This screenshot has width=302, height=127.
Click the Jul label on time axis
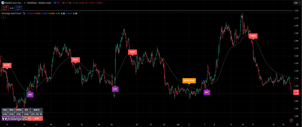(178, 124)
